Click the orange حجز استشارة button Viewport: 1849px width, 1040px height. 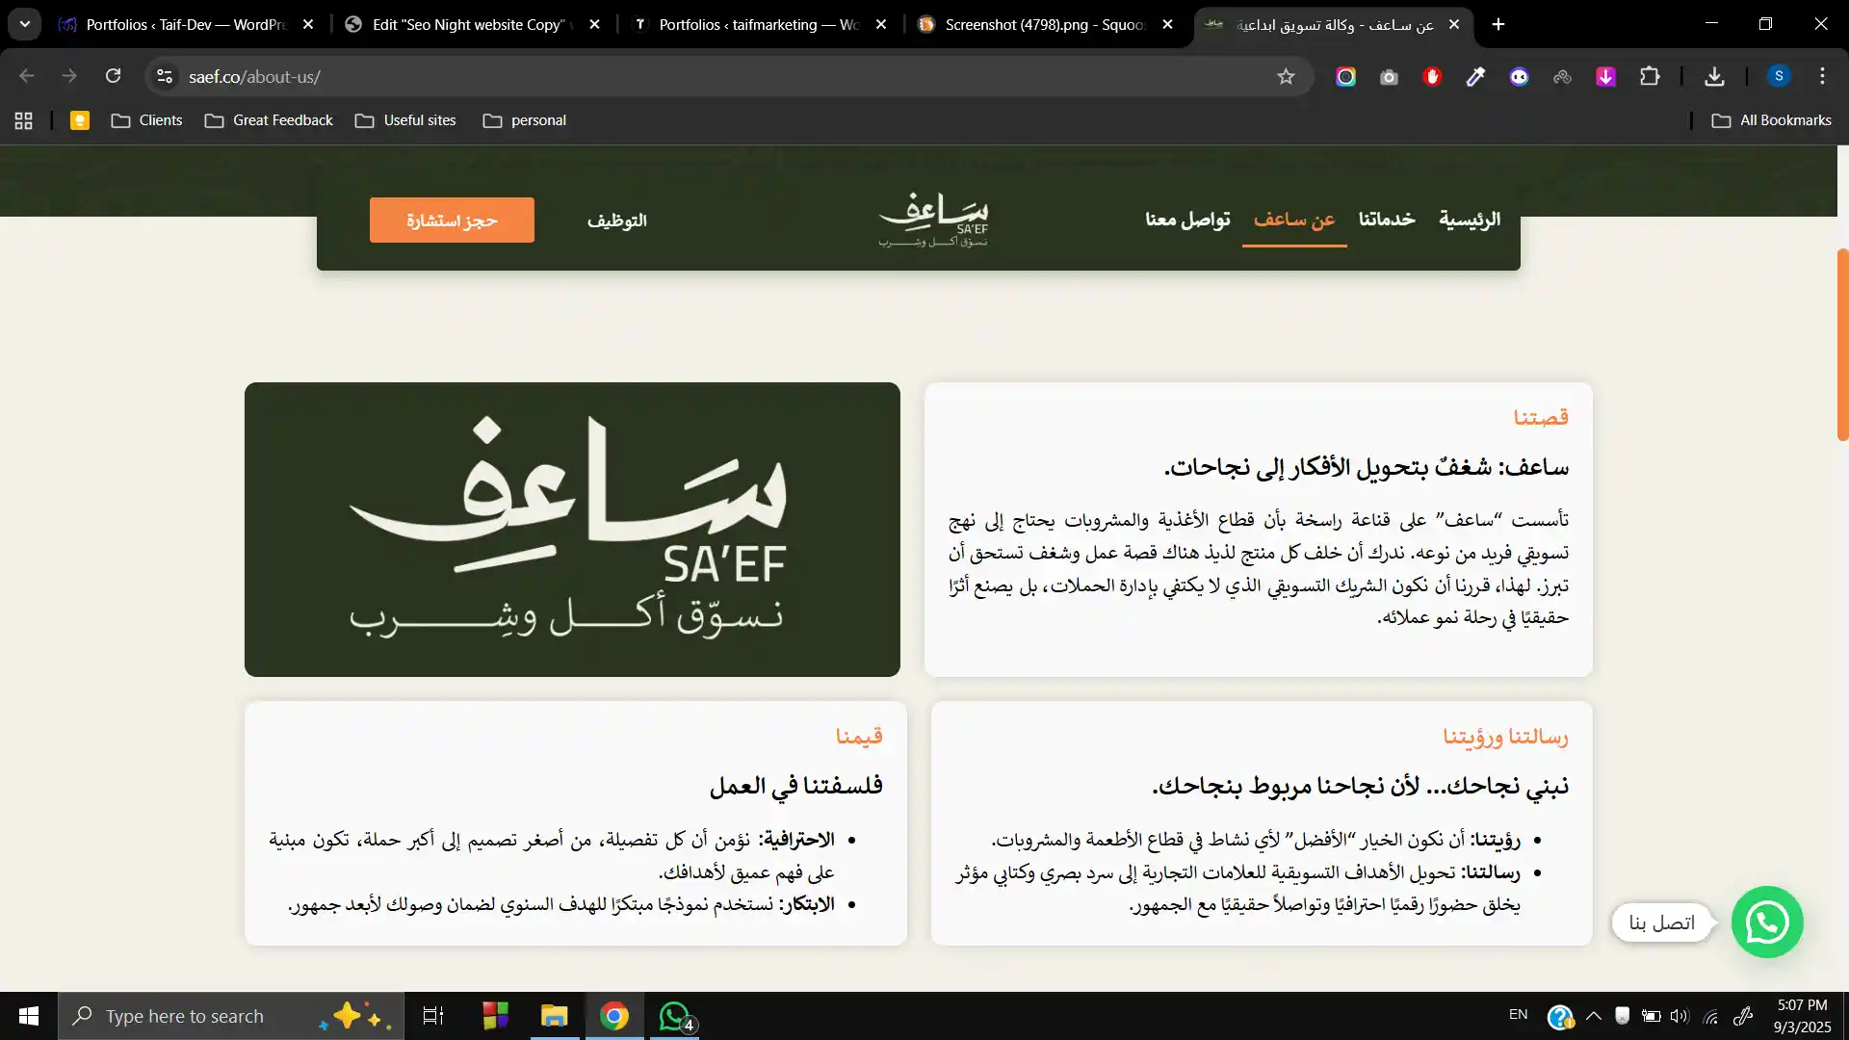tap(452, 220)
